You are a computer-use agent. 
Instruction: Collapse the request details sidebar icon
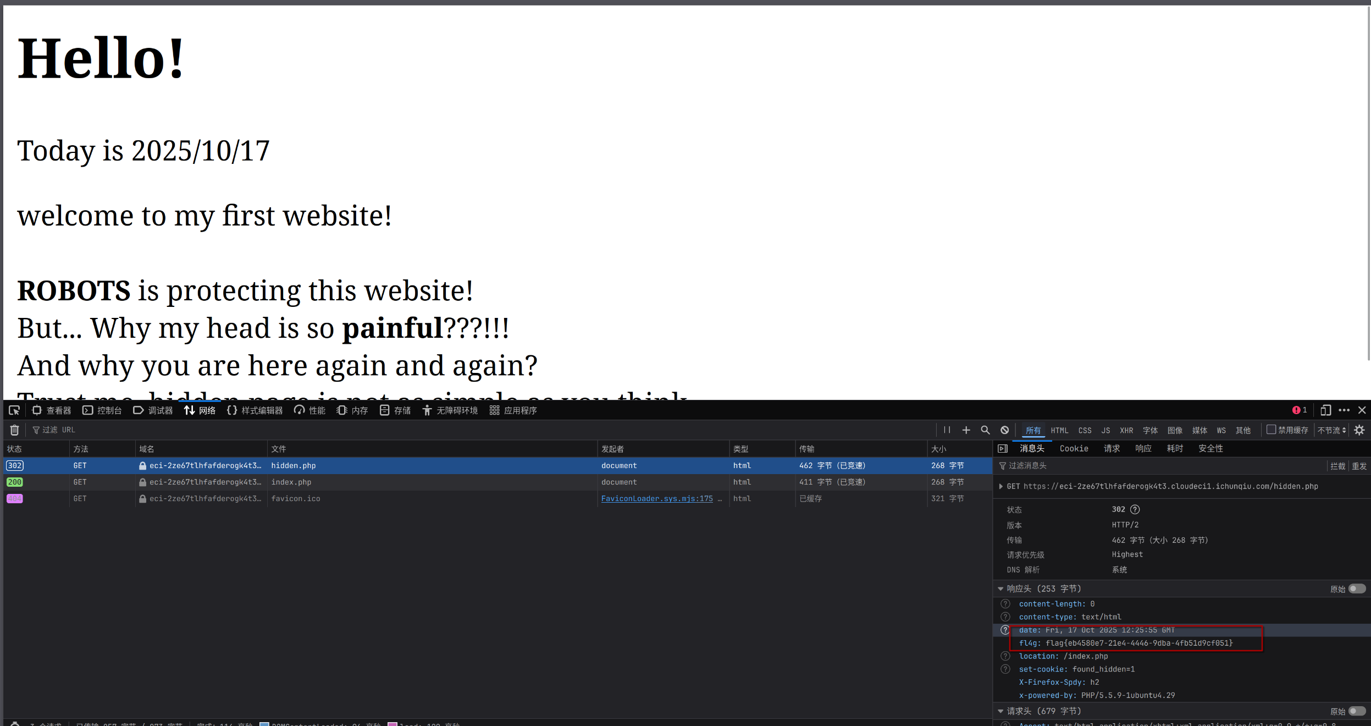[x=1003, y=449]
